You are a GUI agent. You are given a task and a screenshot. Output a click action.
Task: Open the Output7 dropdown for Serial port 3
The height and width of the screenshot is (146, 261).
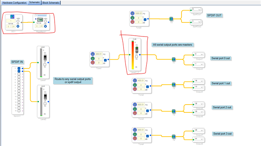point(199,130)
